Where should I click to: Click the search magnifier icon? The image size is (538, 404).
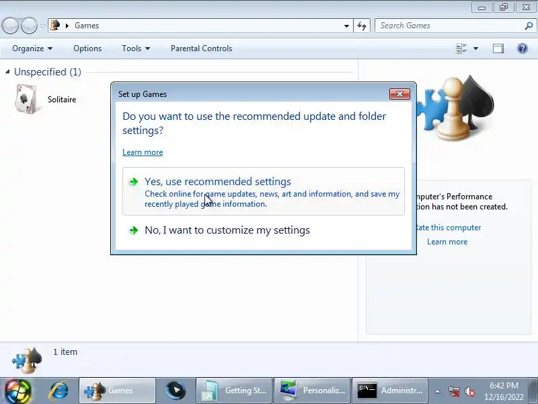(529, 26)
